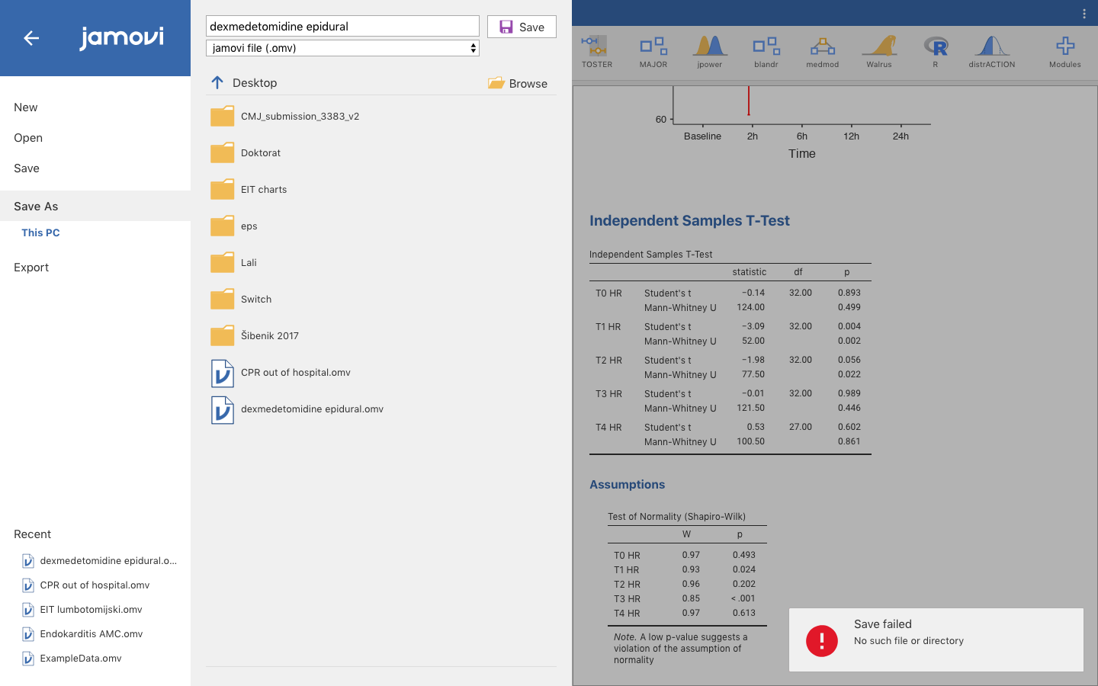The image size is (1098, 686).
Task: Click the T1 HR row in T-Test table
Action: point(730,334)
